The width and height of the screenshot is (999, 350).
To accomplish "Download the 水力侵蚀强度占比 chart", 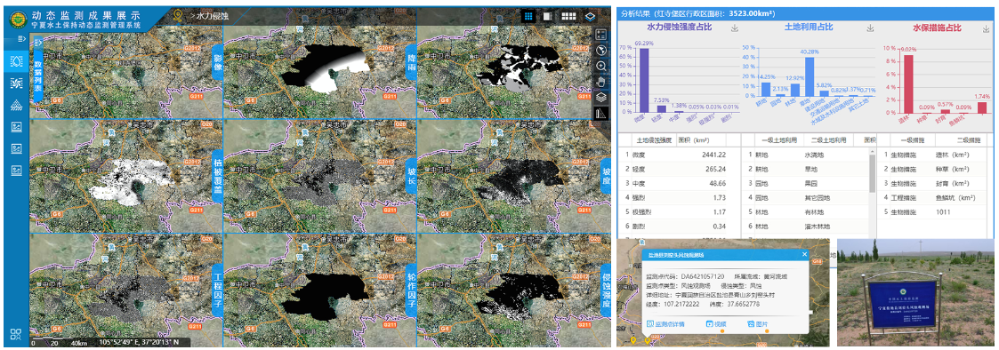I will (735, 28).
